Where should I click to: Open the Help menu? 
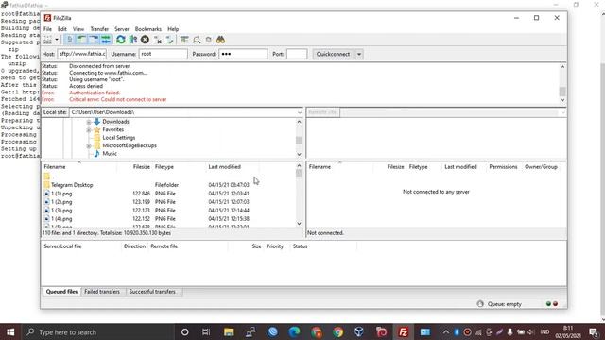click(173, 29)
